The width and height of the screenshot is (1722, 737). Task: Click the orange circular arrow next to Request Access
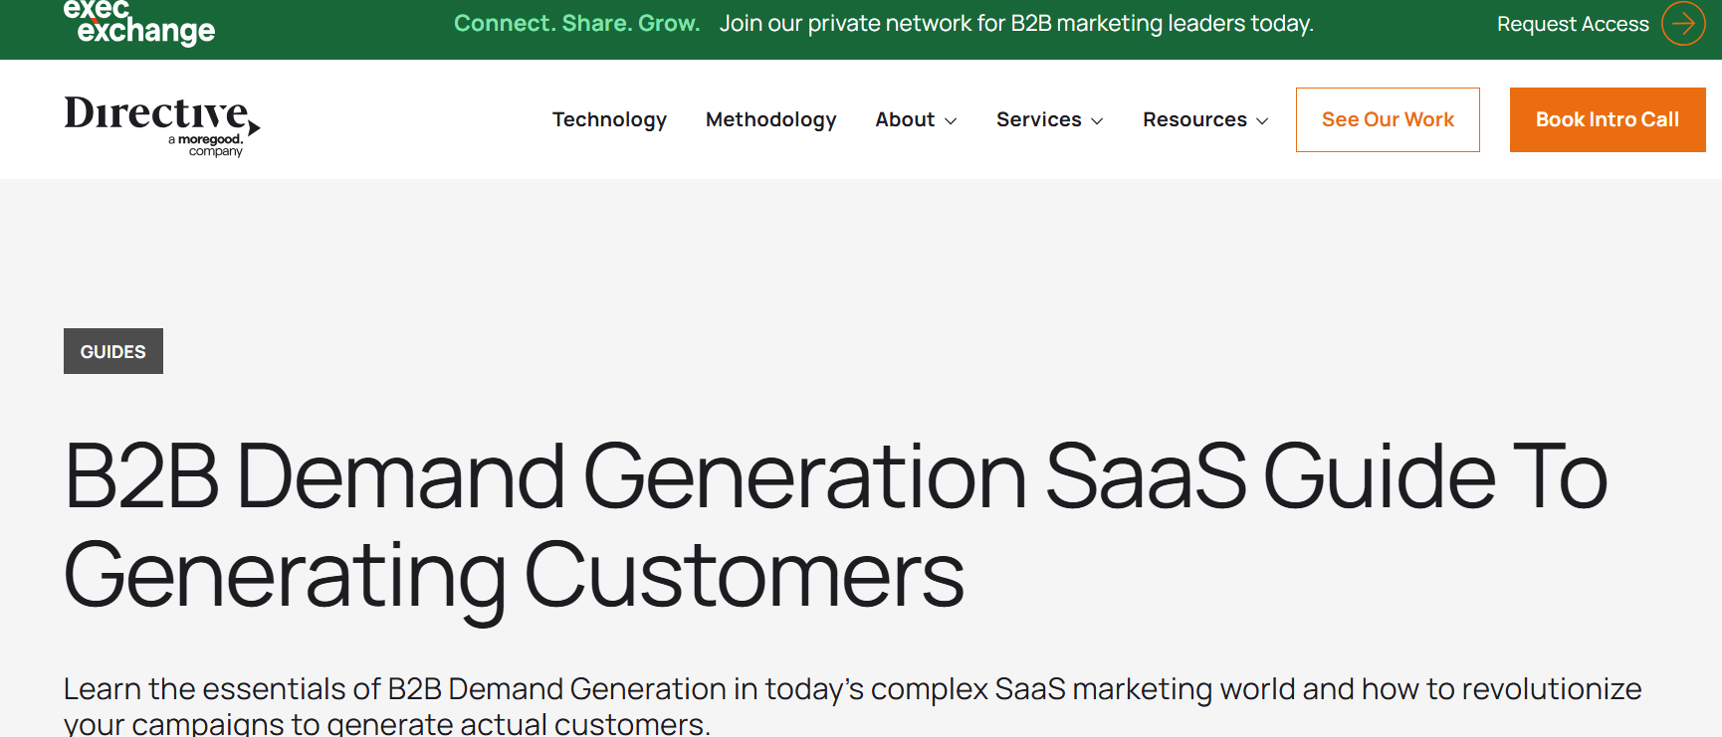[1682, 23]
